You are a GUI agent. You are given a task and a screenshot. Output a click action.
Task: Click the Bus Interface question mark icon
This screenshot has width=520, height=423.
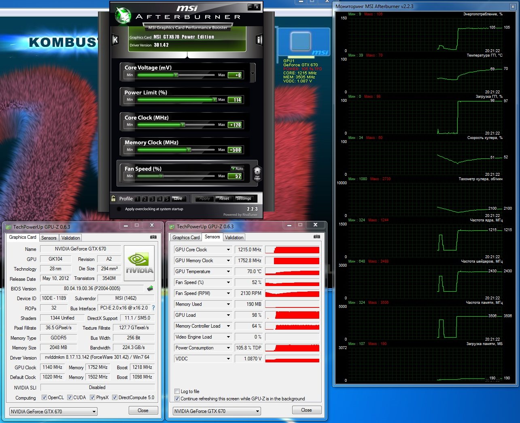[x=153, y=308]
